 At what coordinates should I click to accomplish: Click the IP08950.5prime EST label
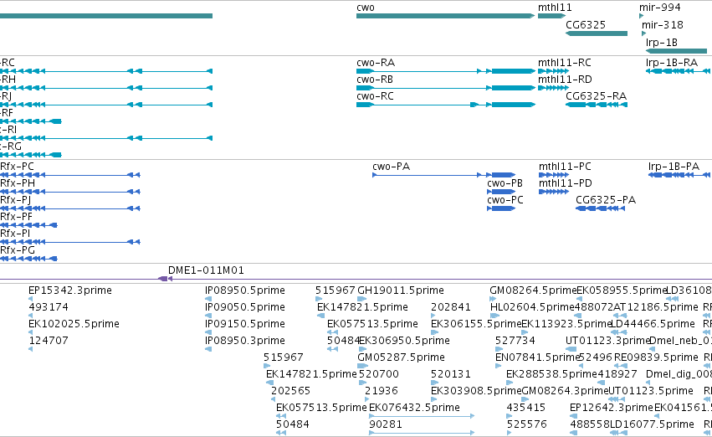click(245, 290)
